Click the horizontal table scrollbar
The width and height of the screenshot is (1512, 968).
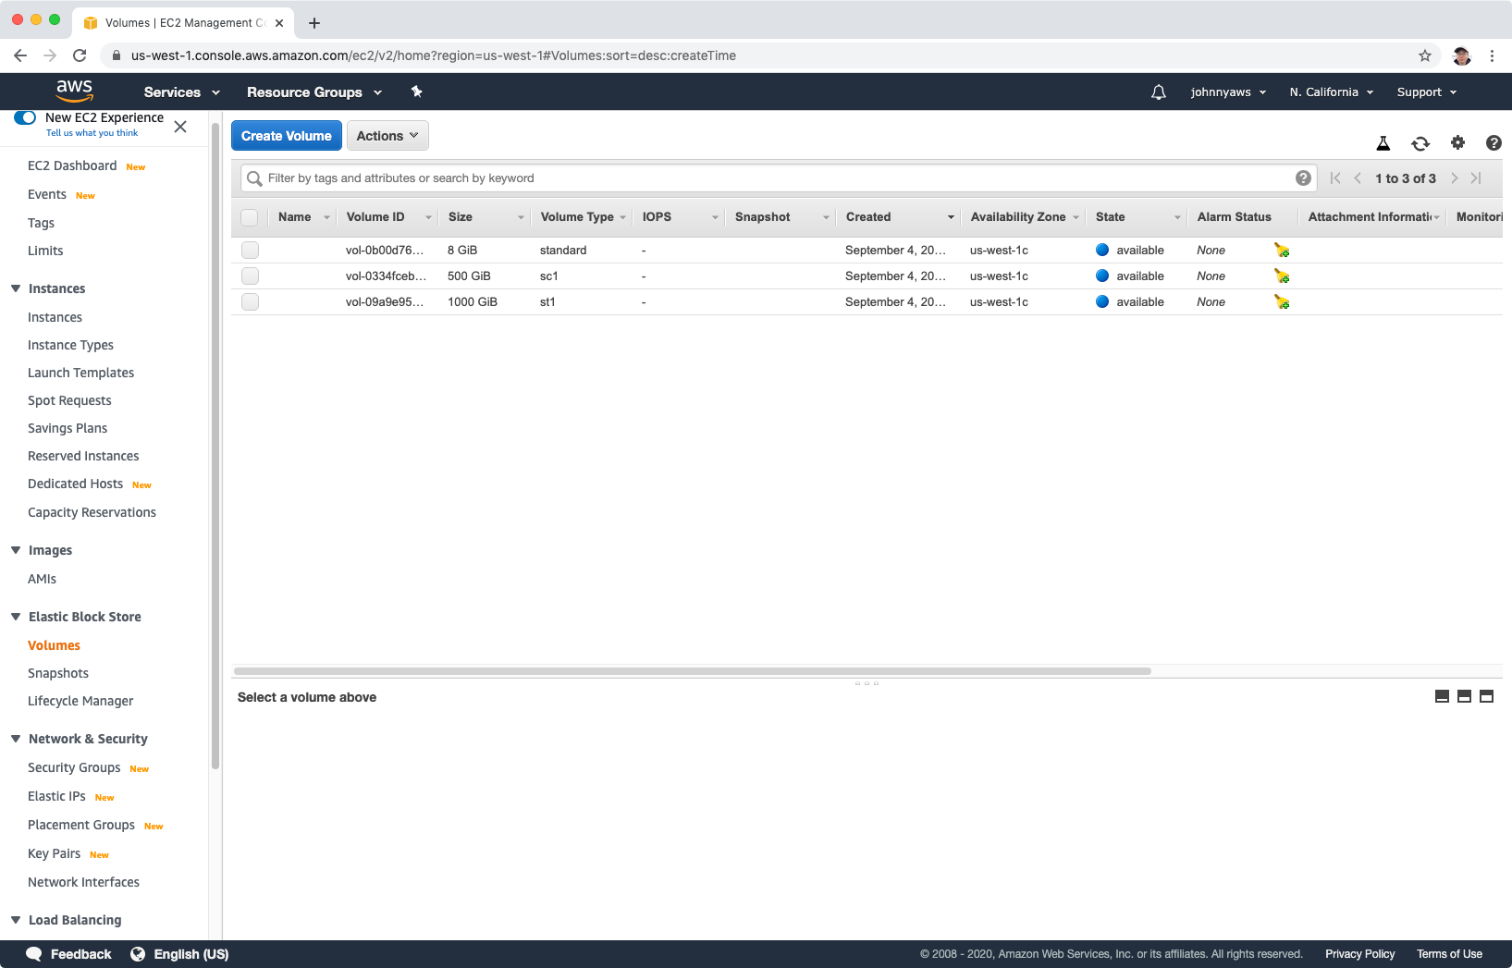[693, 671]
